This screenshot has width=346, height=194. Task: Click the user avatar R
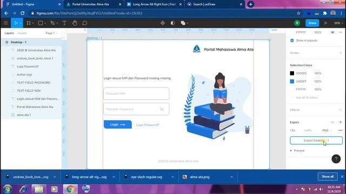click(297, 23)
